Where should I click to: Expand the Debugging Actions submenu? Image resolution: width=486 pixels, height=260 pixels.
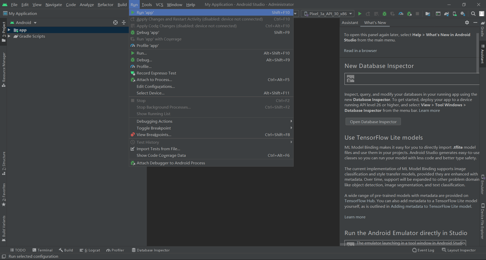pos(211,121)
